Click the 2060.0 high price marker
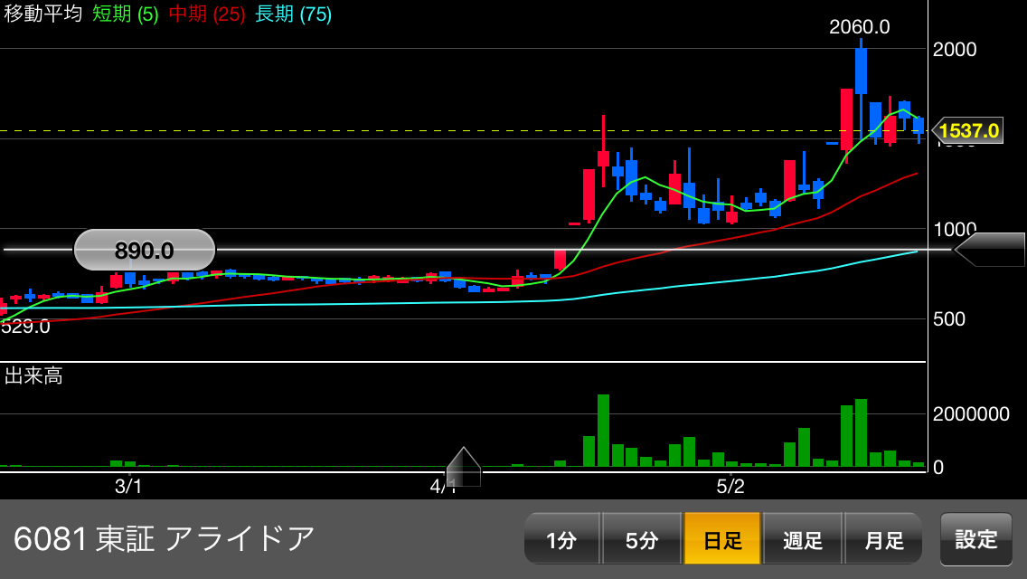 pyautogui.click(x=859, y=27)
